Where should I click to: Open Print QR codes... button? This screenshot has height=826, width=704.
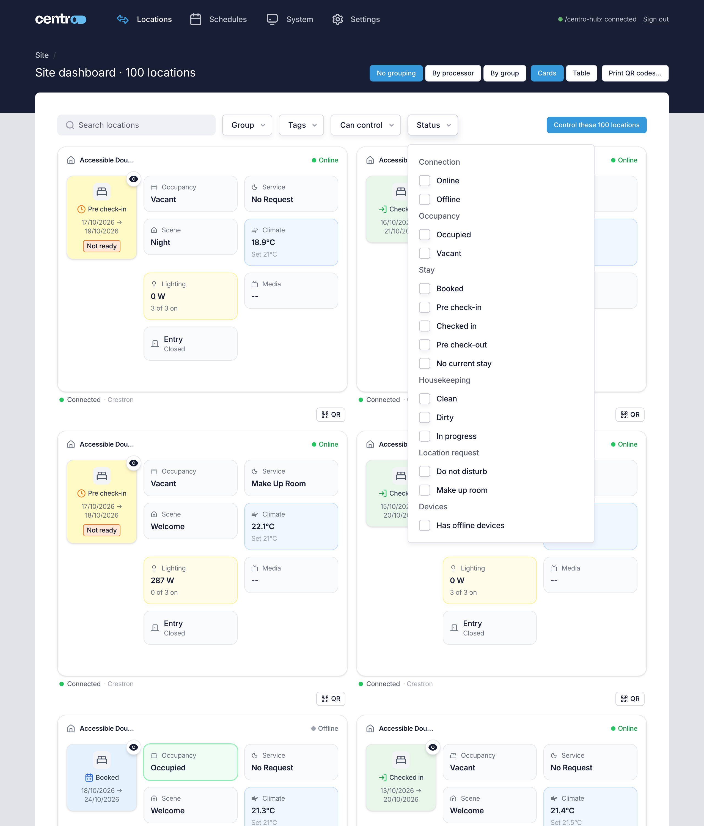(635, 73)
